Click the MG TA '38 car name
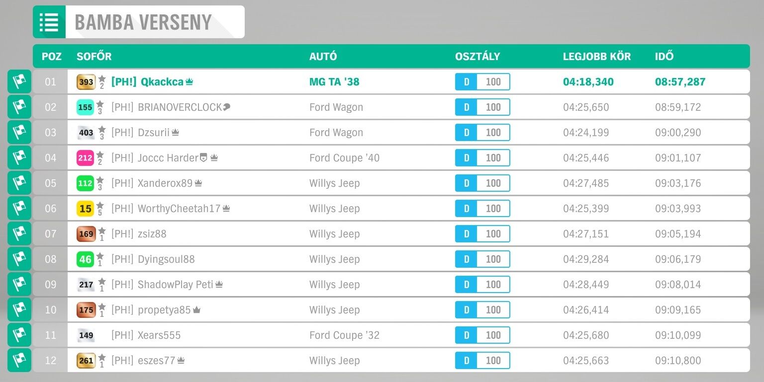The height and width of the screenshot is (382, 764). [x=334, y=82]
